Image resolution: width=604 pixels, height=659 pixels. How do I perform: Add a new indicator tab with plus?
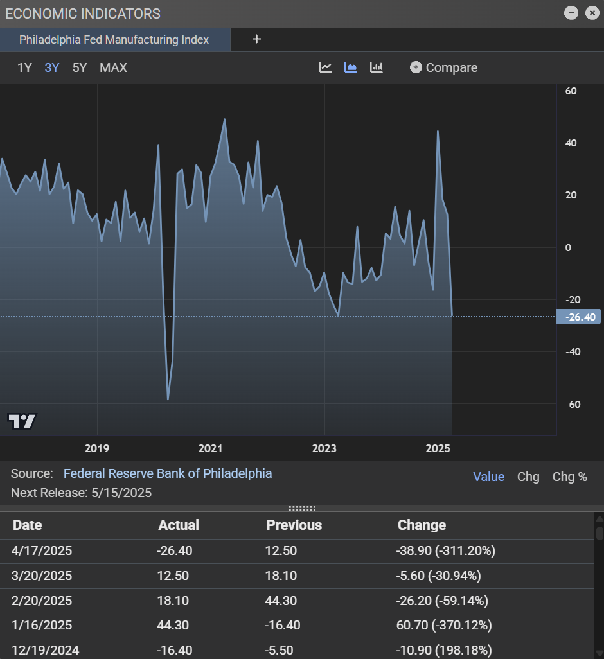[256, 39]
